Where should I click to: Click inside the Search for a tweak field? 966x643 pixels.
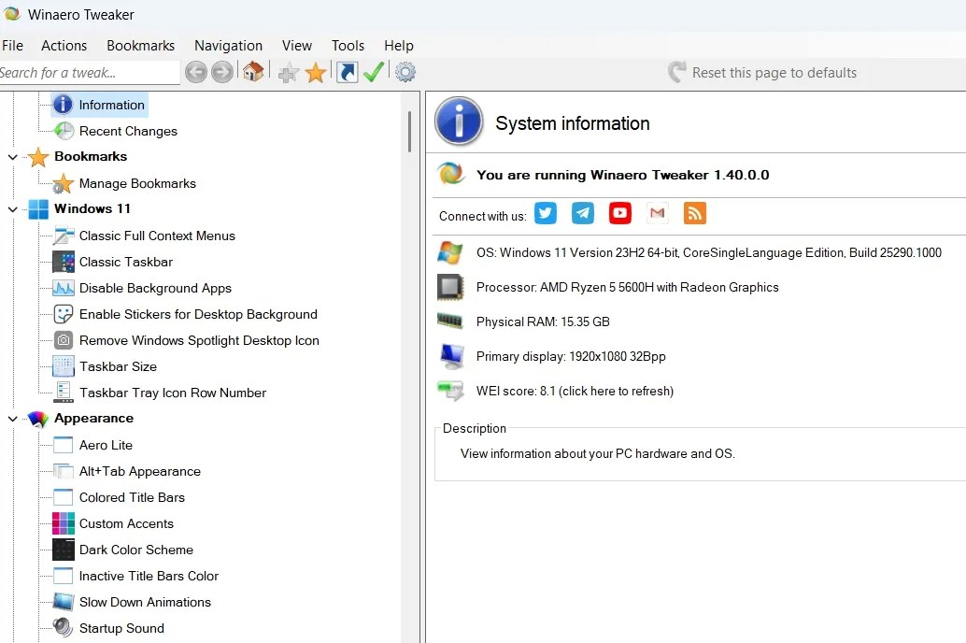coord(89,72)
